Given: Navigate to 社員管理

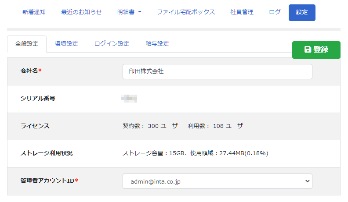Looking at the screenshot, I should [x=242, y=12].
